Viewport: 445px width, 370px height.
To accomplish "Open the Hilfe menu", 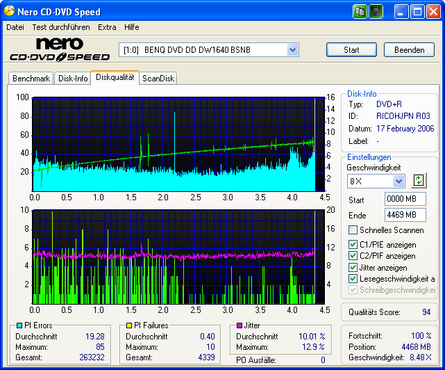I will tap(132, 27).
